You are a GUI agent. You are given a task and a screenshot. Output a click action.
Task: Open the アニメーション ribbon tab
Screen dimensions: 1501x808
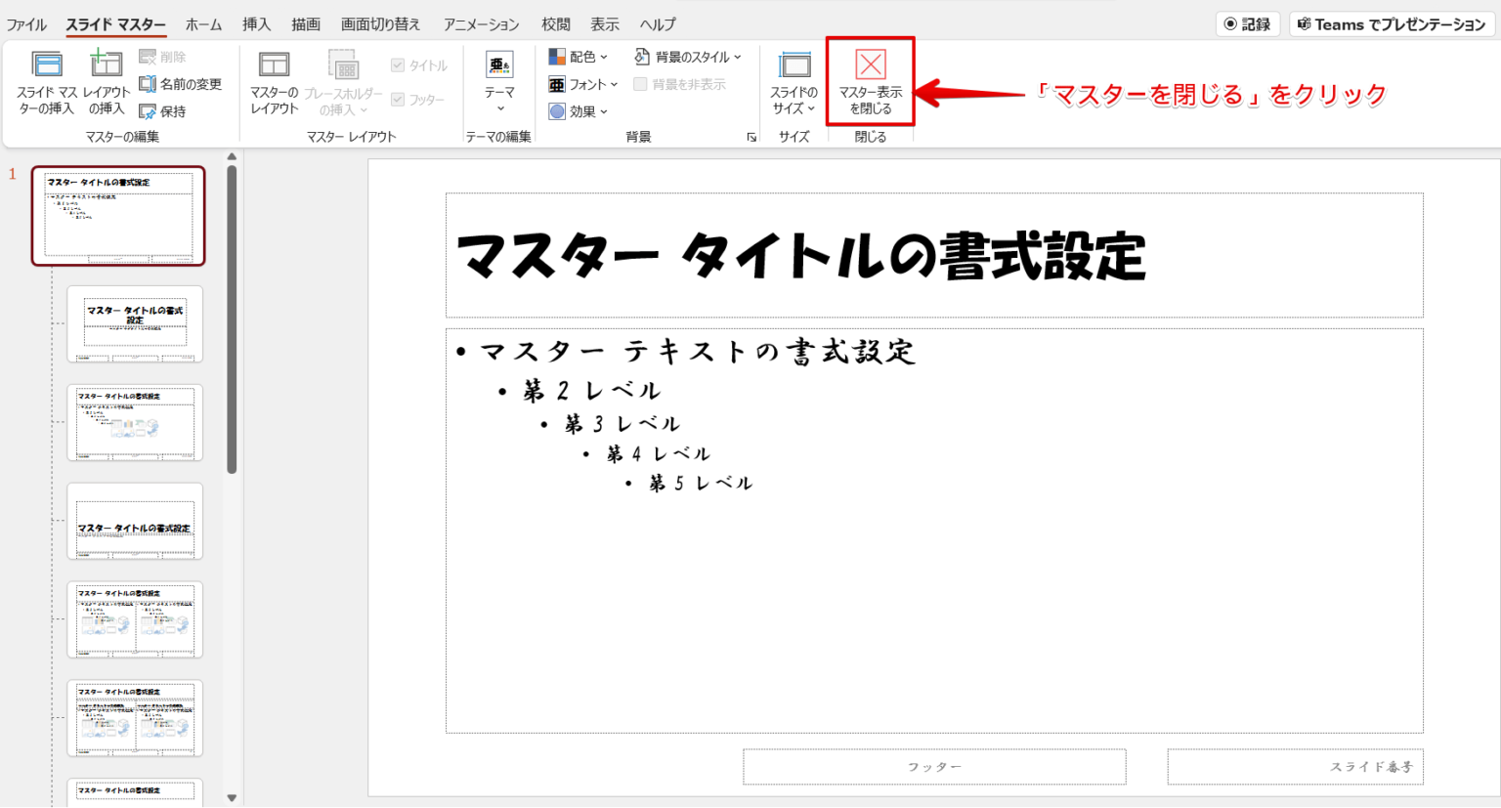481,24
